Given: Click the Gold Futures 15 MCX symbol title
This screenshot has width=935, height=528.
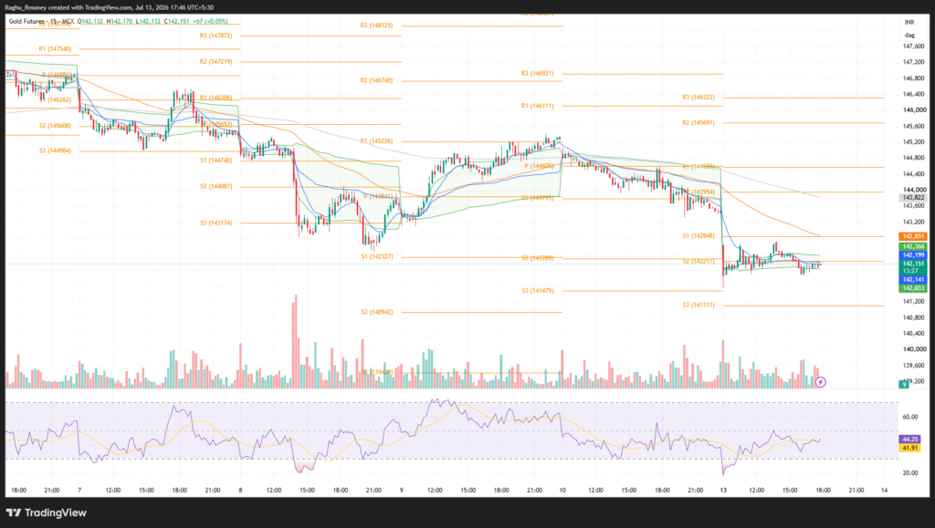Looking at the screenshot, I should 41,21.
